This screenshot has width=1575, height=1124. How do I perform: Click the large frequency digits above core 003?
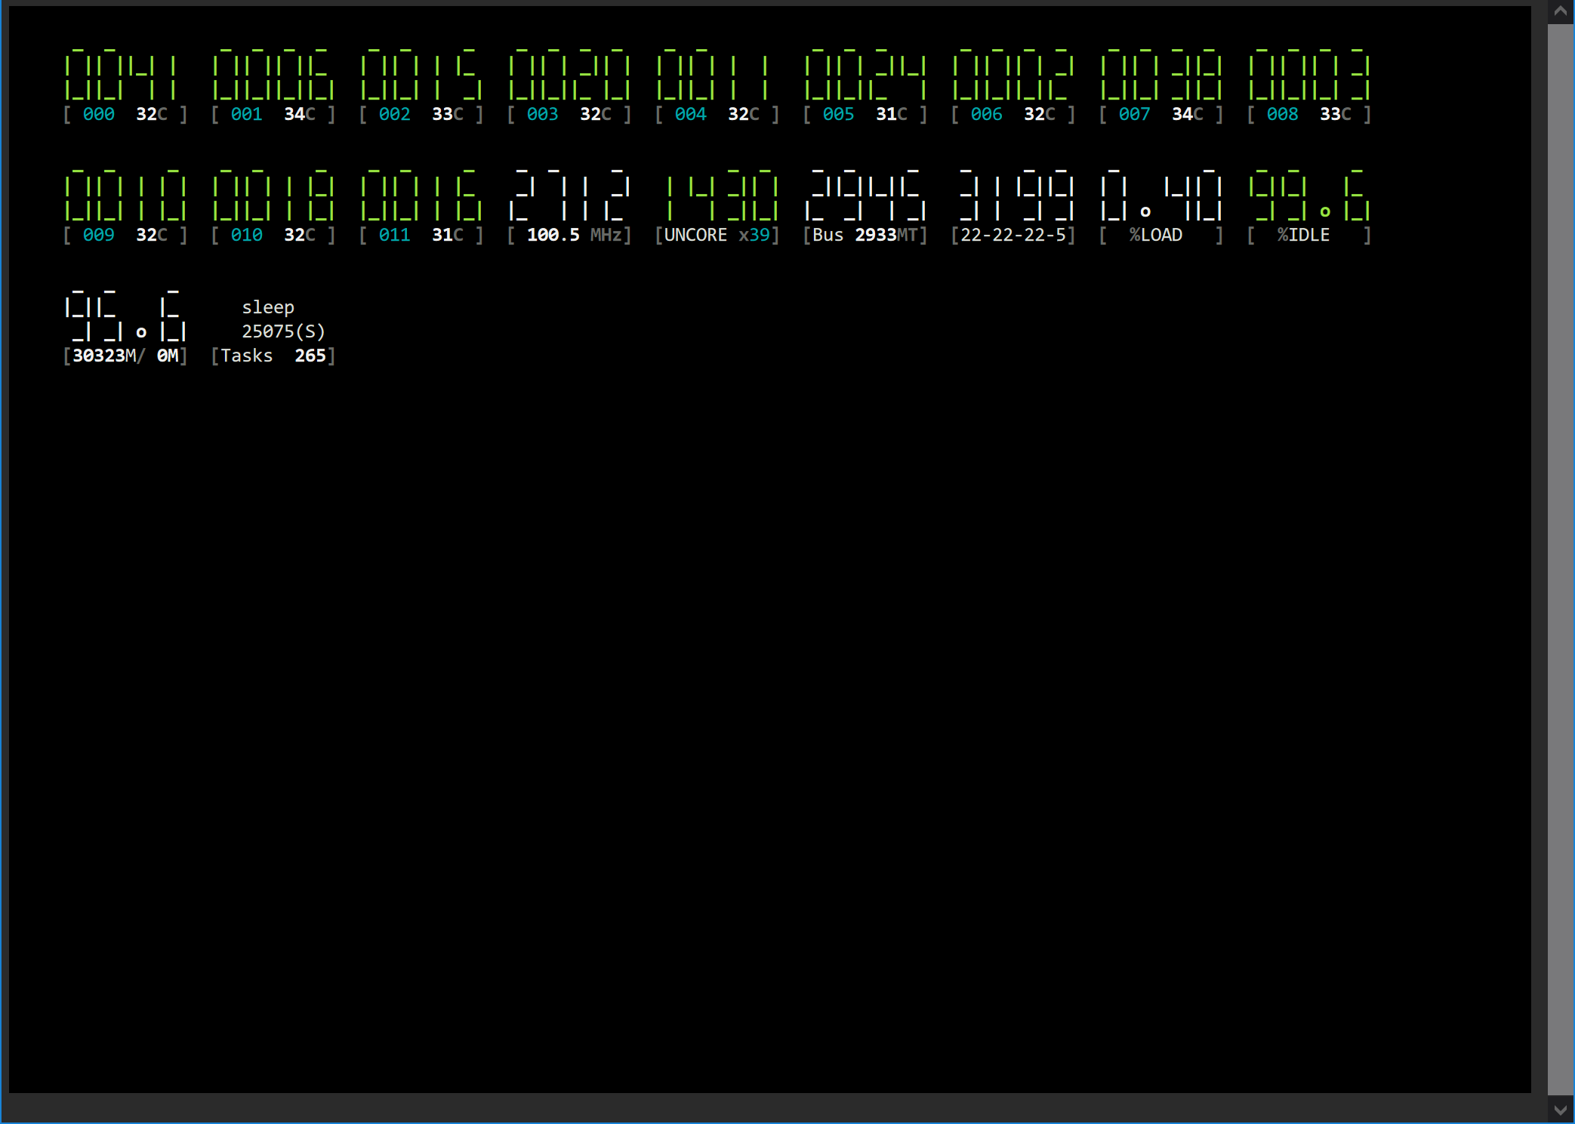569,74
